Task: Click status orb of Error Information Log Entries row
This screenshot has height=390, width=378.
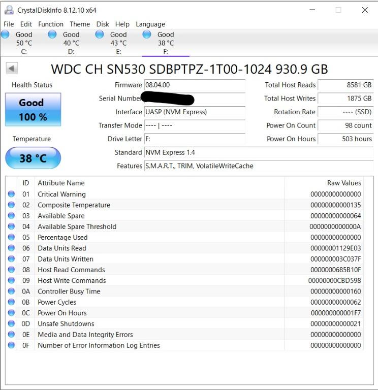Action: coord(11,345)
